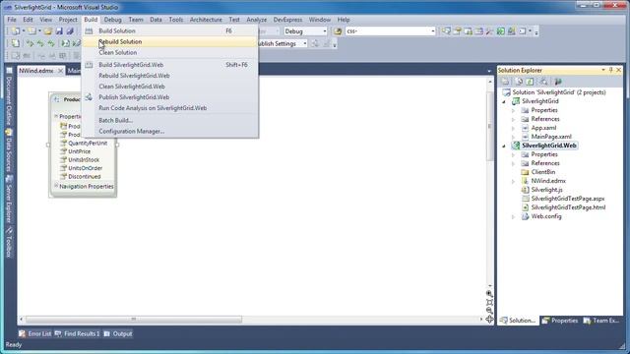This screenshot has height=354, width=630.
Task: Click the horizontal scrollbar thumb of designer
Action: pyautogui.click(x=134, y=320)
